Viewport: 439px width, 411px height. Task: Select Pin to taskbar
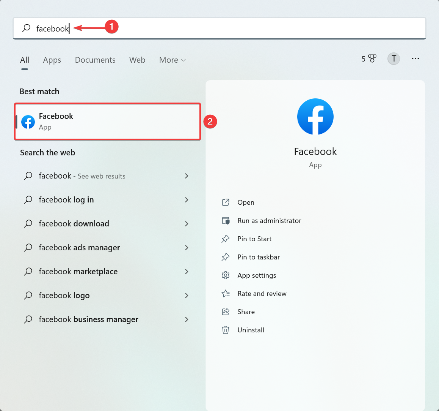(x=259, y=257)
